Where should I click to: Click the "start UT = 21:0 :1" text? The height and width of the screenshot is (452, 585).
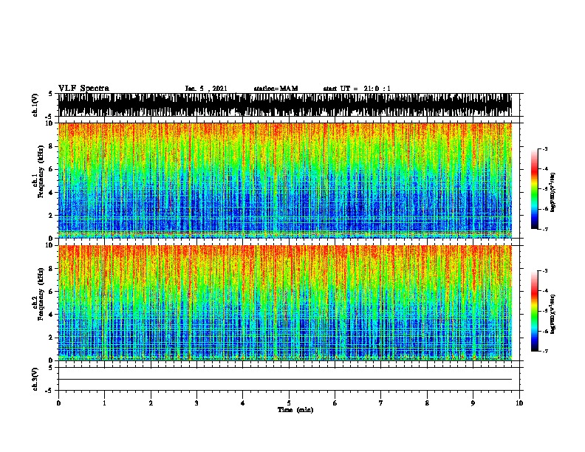coord(357,89)
